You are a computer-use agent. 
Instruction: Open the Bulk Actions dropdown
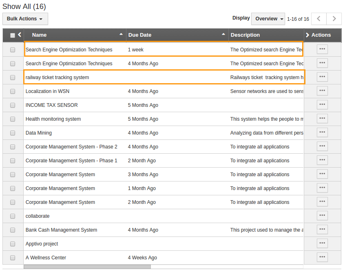(x=25, y=19)
